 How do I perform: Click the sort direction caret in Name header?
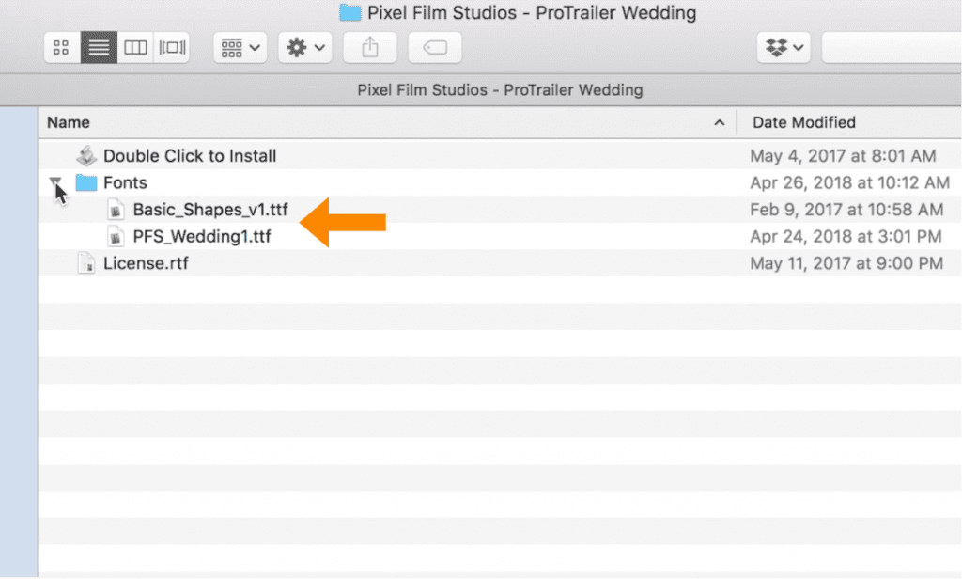pyautogui.click(x=719, y=123)
